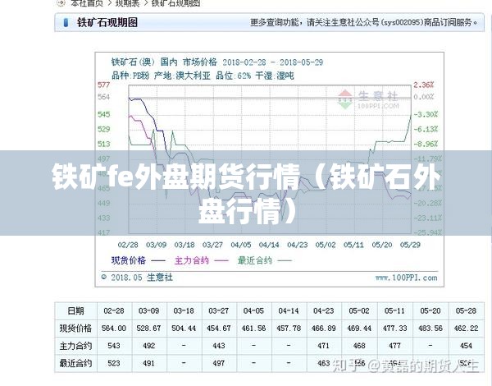492x386 pixels.
Task: Click chart title 铁矿石(澳) 国内 市场价格
Action: [164, 62]
